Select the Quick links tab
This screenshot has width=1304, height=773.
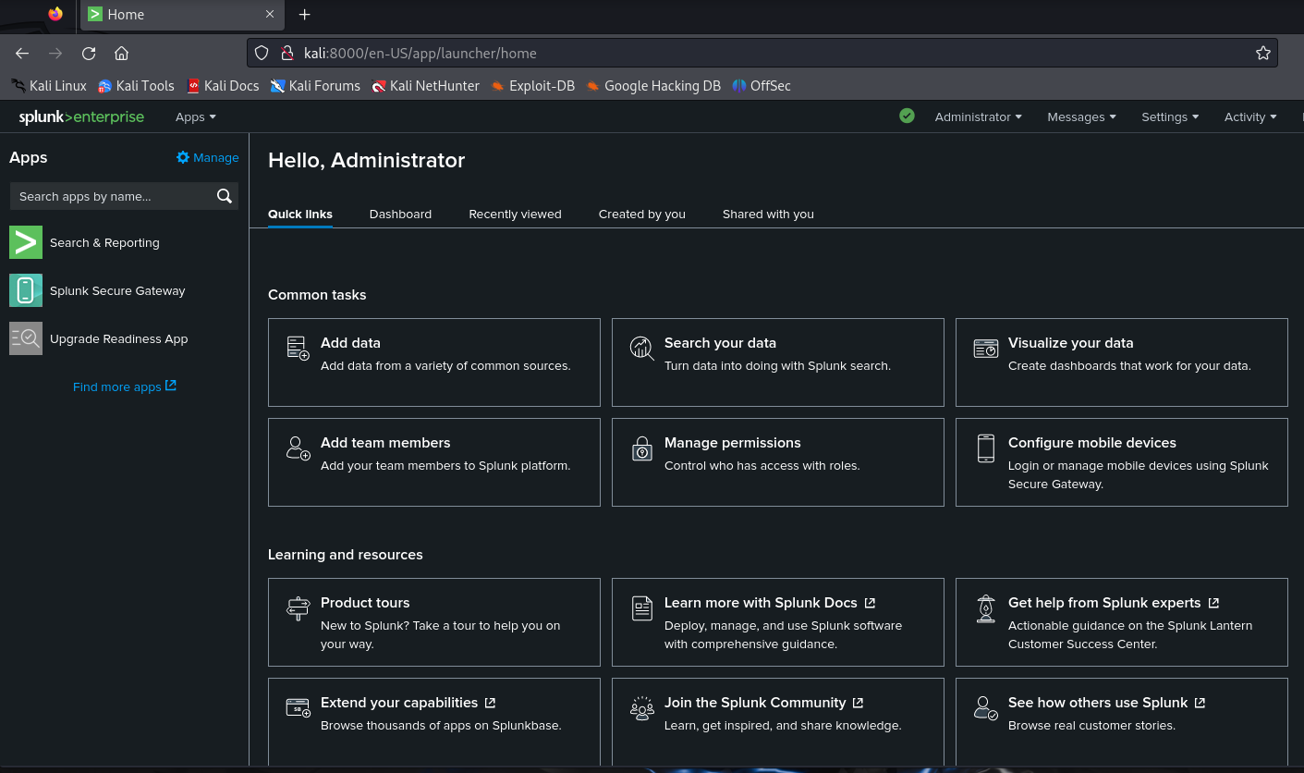pos(300,214)
